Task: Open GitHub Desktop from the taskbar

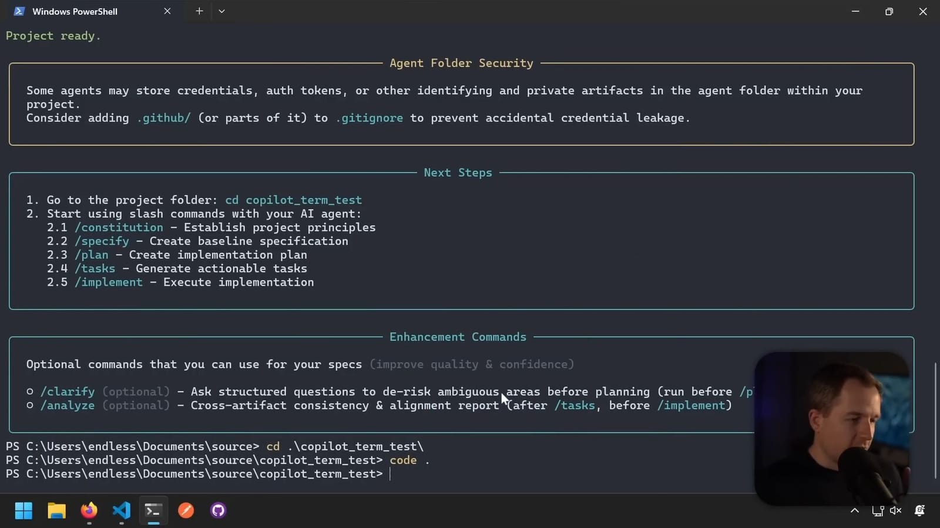Action: point(217,510)
